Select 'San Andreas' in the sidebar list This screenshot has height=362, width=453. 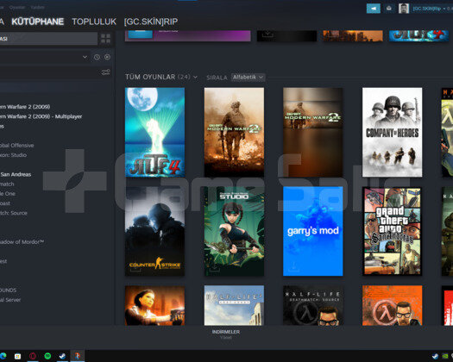(x=16, y=174)
